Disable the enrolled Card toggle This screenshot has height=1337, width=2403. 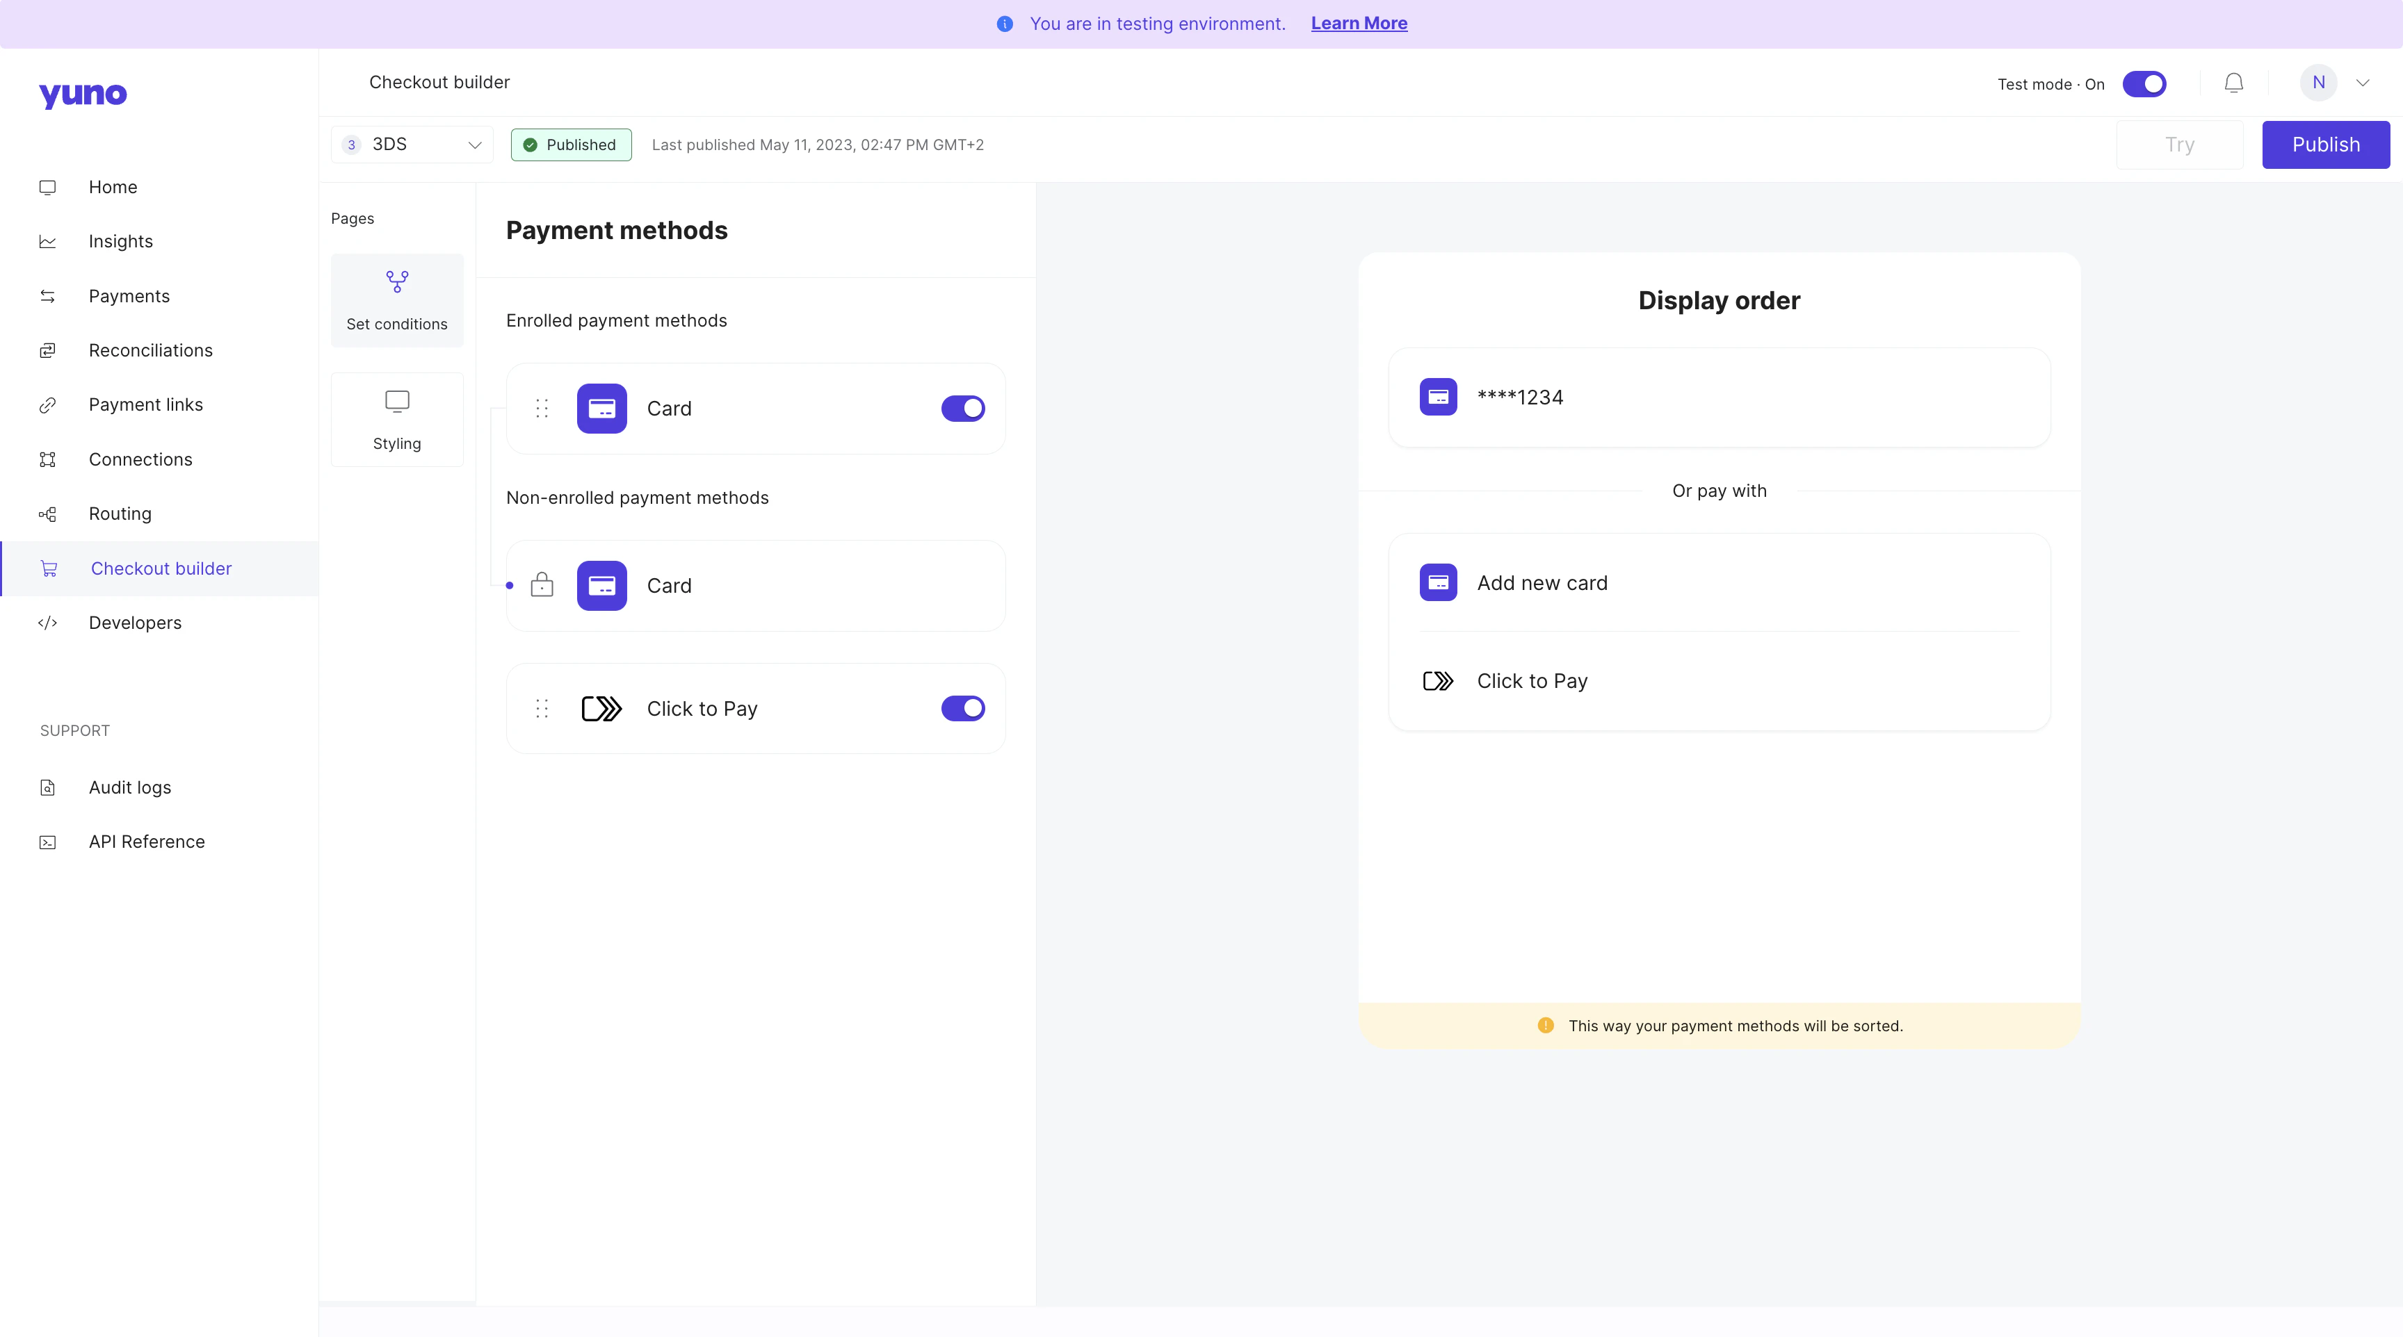[x=963, y=409]
